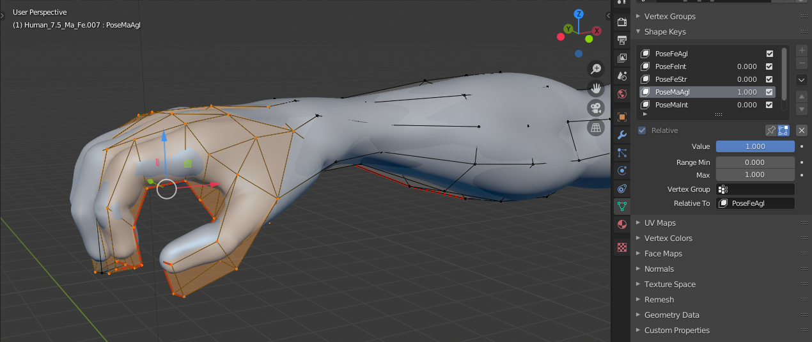The width and height of the screenshot is (812, 342).
Task: Click the viewport zoom magnifier icon
Action: point(596,68)
